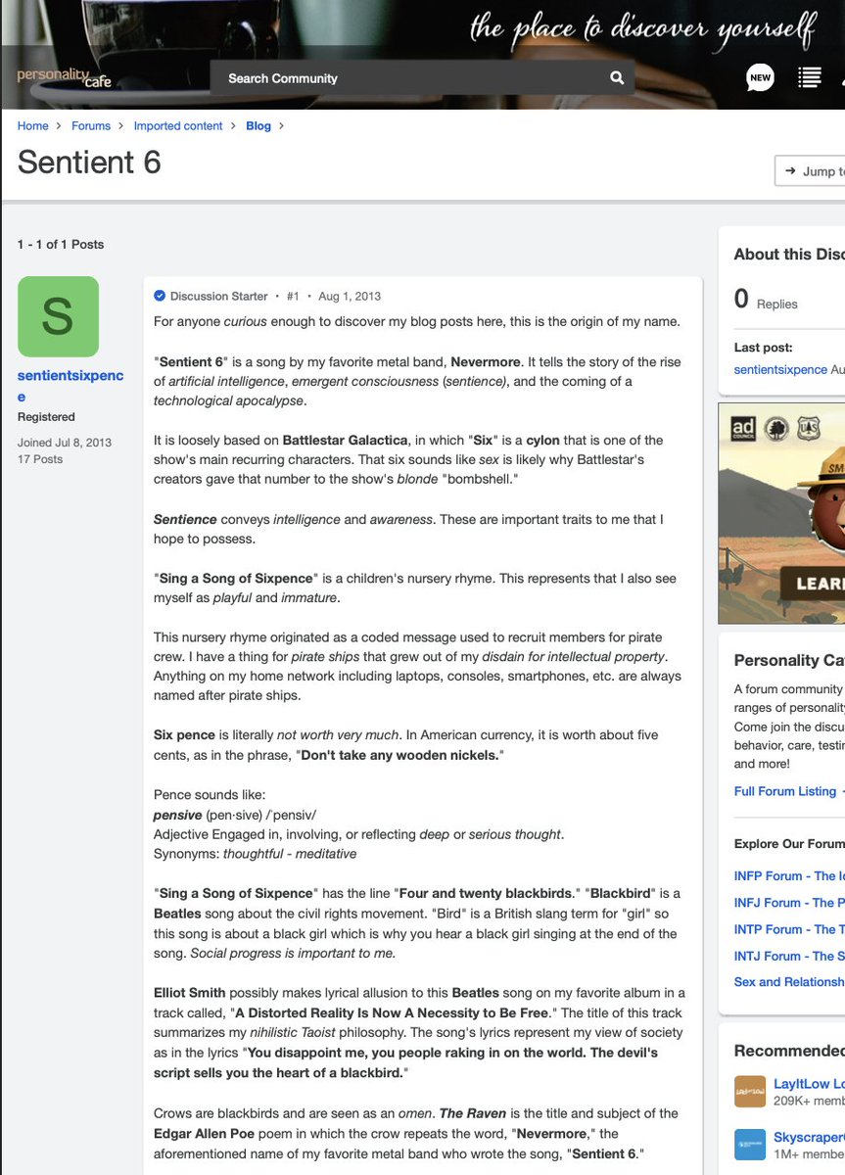Click the '0 Replies' count

pyautogui.click(x=766, y=301)
